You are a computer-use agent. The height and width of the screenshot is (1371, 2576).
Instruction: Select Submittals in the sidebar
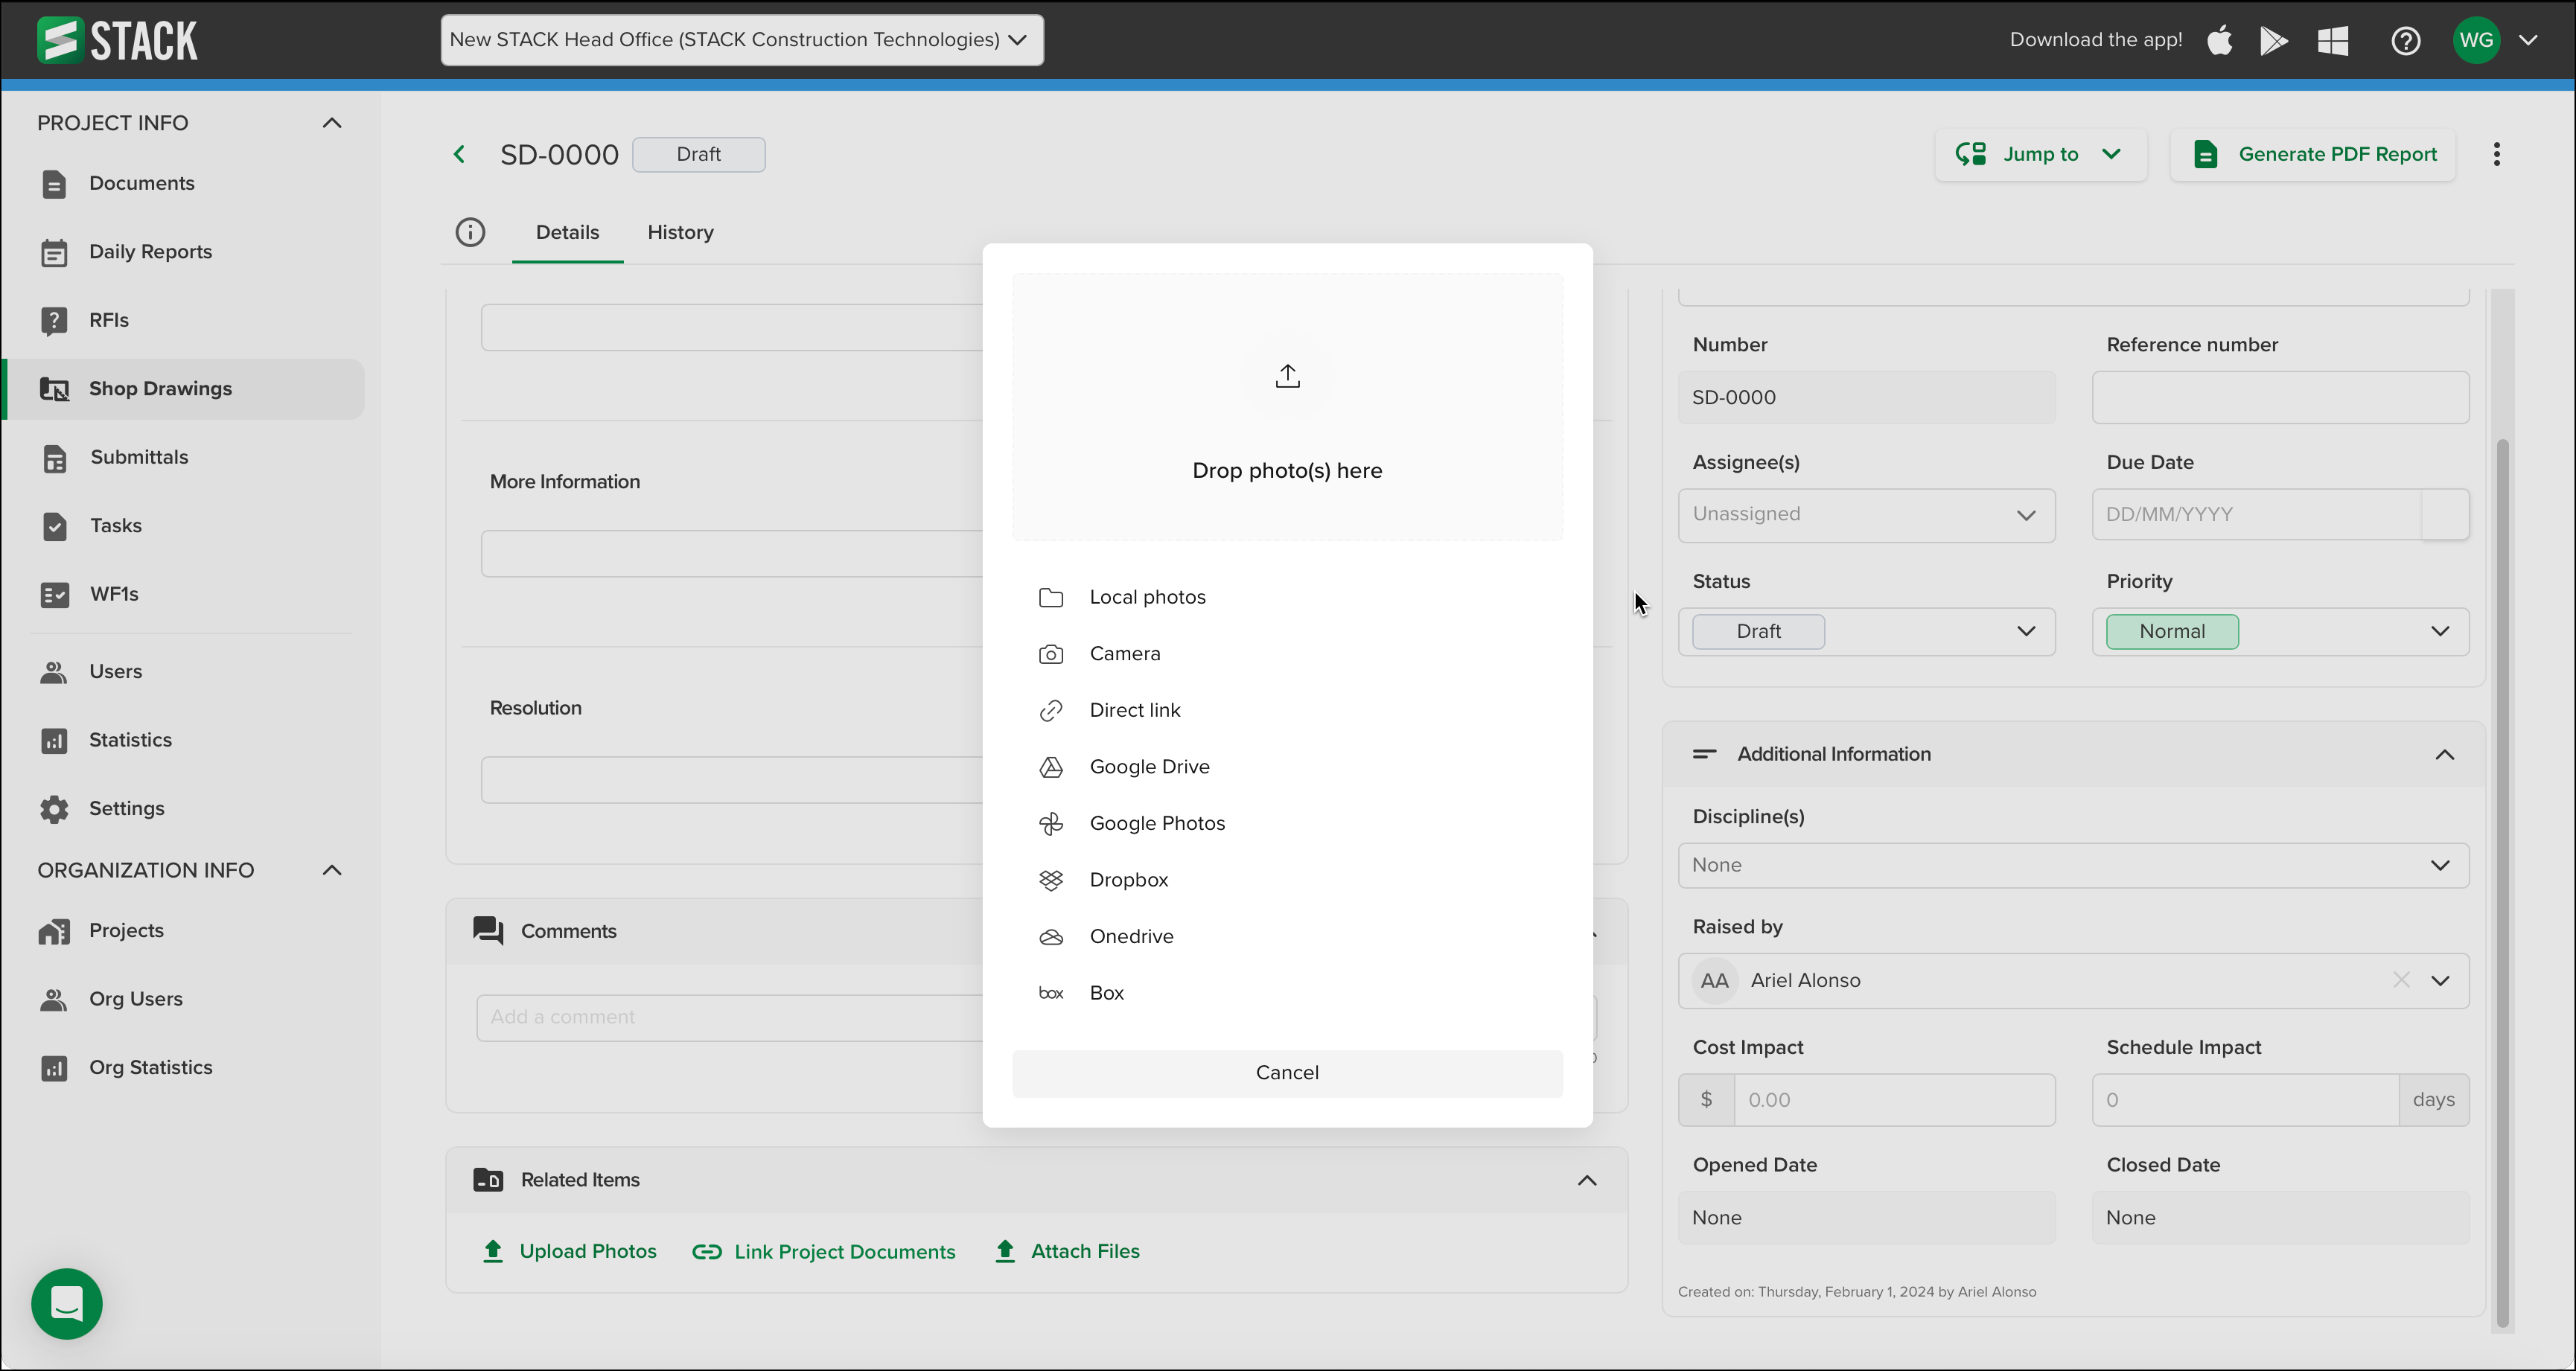click(139, 457)
